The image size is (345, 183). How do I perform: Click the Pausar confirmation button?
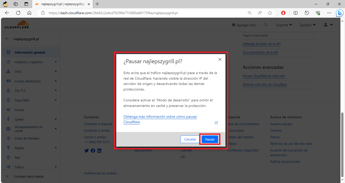(210, 139)
